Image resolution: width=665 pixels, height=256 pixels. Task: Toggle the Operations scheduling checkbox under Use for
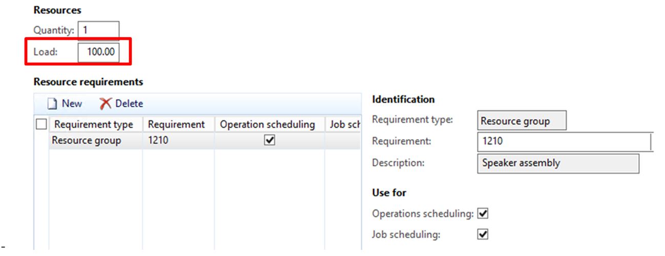483,214
